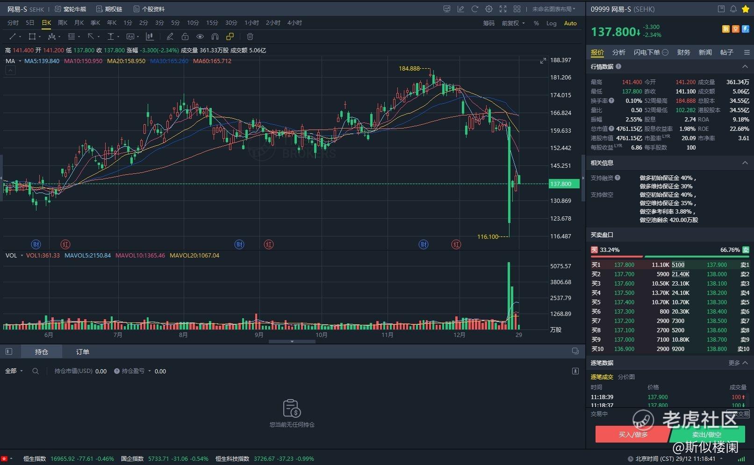Viewport: 754px width, 465px height.
Task: Select the rectangle shape tool
Action: (x=32, y=36)
